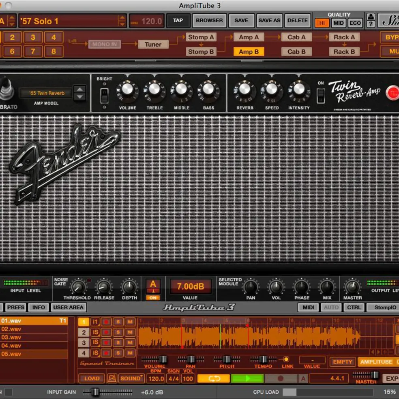
Task: Click the SAVE preset button
Action: [x=241, y=20]
